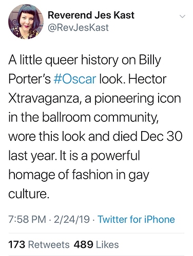View the 173 Retweets list
193x256 pixels.
click(39, 244)
